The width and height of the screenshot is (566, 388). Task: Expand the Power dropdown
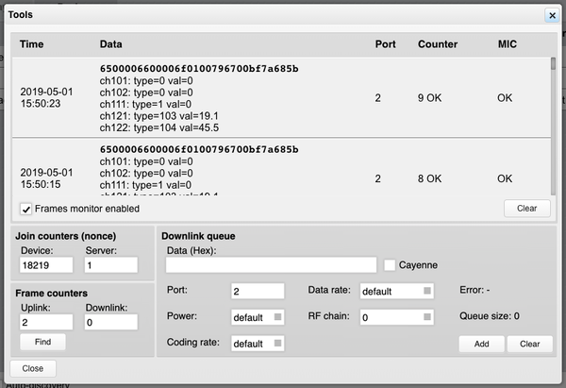point(258,317)
